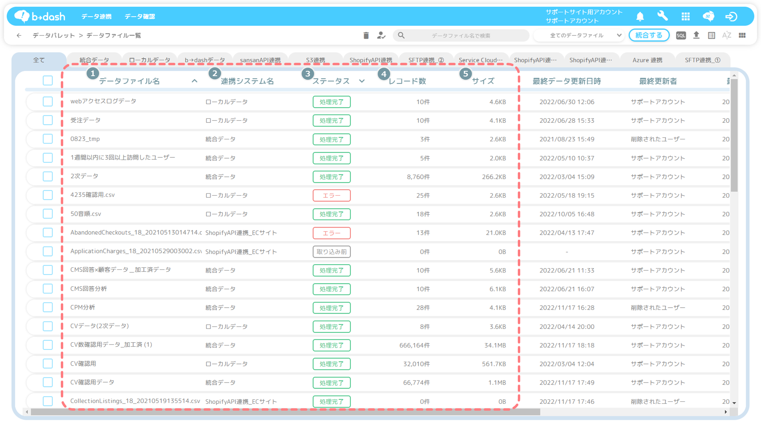Check the CMS回答分析 row checkbox
This screenshot has height=428, width=761.
[48, 289]
